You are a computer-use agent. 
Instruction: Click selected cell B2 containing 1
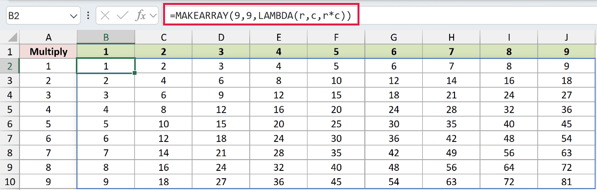tap(106, 66)
